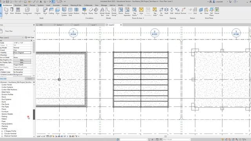Open the Architecture ribbon tab
This screenshot has height=141, width=251.
click(7, 5)
